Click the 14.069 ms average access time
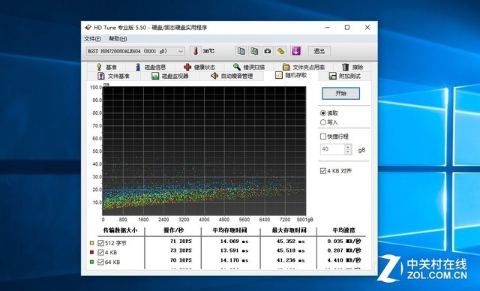 (x=234, y=241)
